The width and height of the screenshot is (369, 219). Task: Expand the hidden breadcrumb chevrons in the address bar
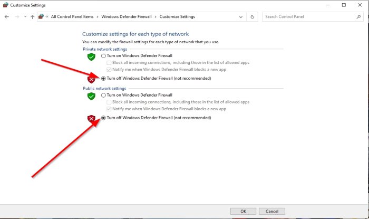point(47,17)
